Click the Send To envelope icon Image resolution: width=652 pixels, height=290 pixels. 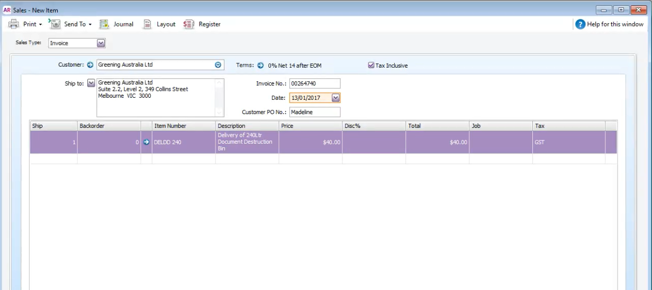55,24
